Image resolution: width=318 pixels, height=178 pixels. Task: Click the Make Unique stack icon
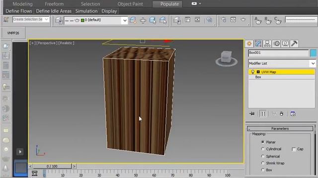(274, 114)
